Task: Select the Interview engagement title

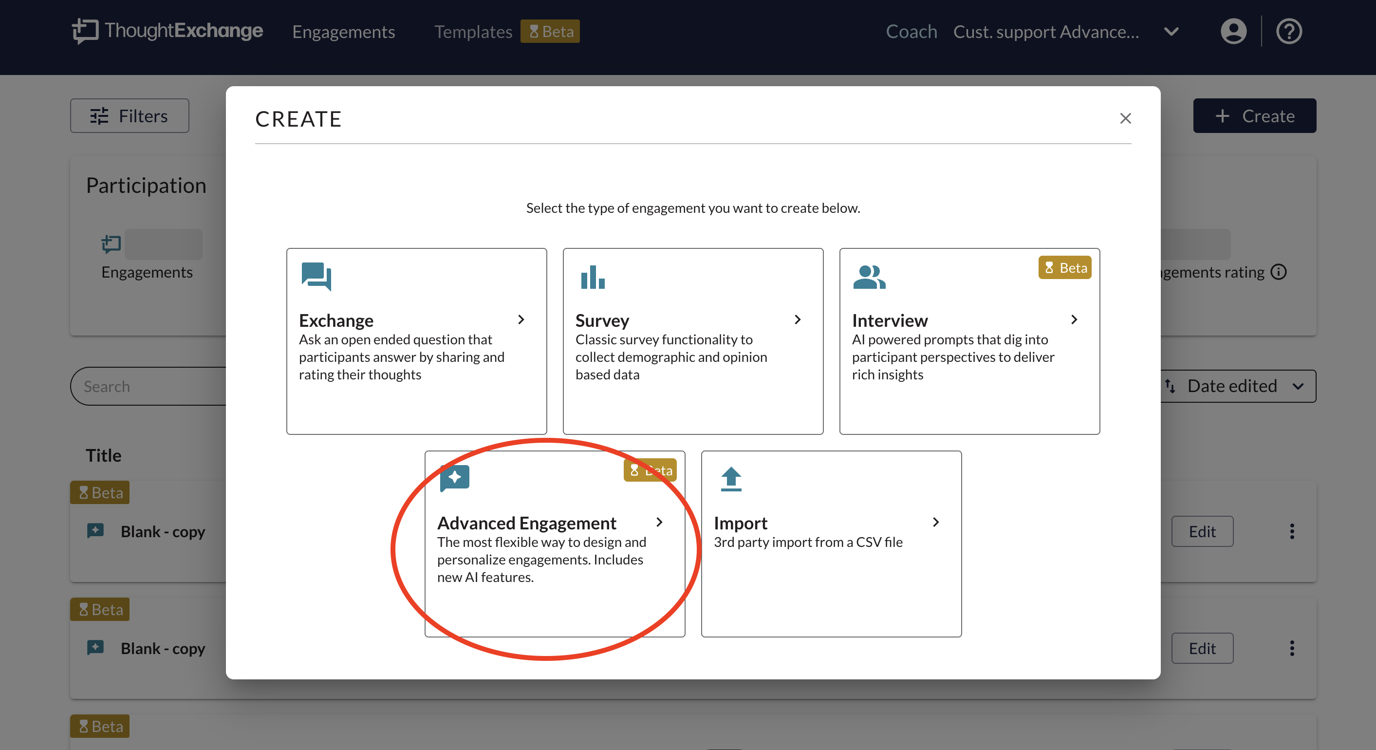Action: point(890,320)
